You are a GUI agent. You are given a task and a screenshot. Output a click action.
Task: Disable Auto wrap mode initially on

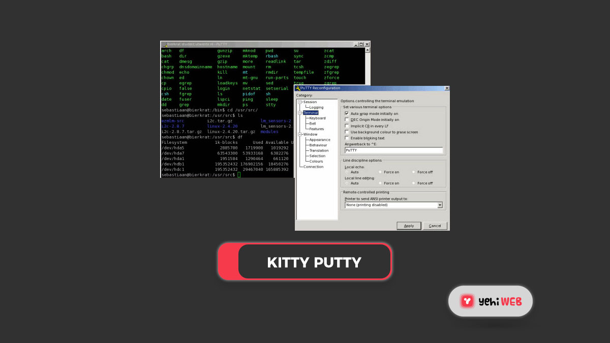(x=347, y=113)
